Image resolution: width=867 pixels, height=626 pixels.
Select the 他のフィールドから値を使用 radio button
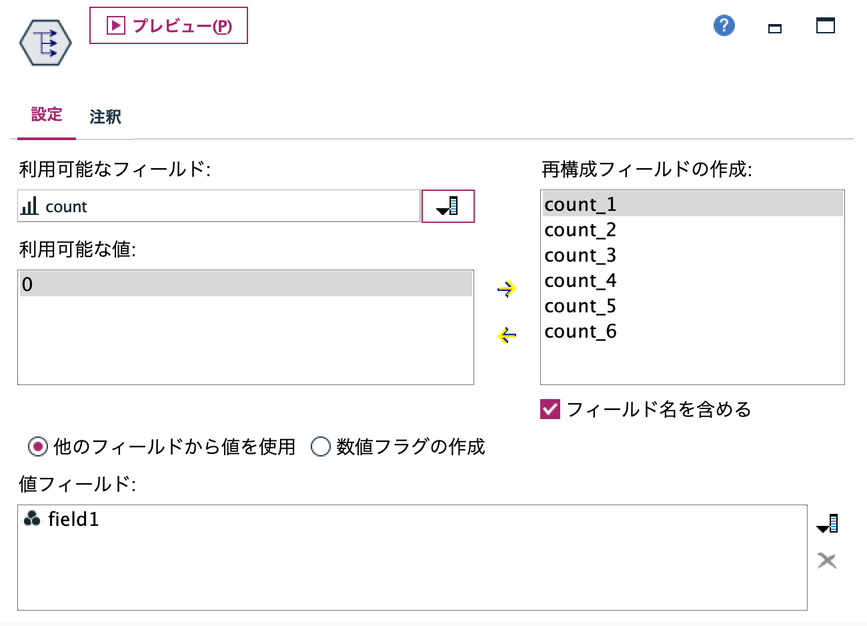pos(39,447)
